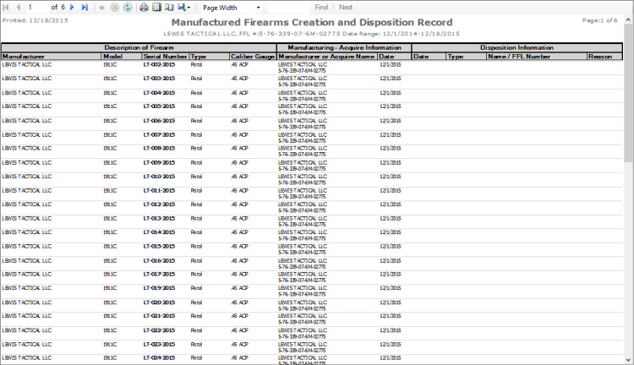Click serial number LT-003-2015
The image size is (634, 365).
159,79
